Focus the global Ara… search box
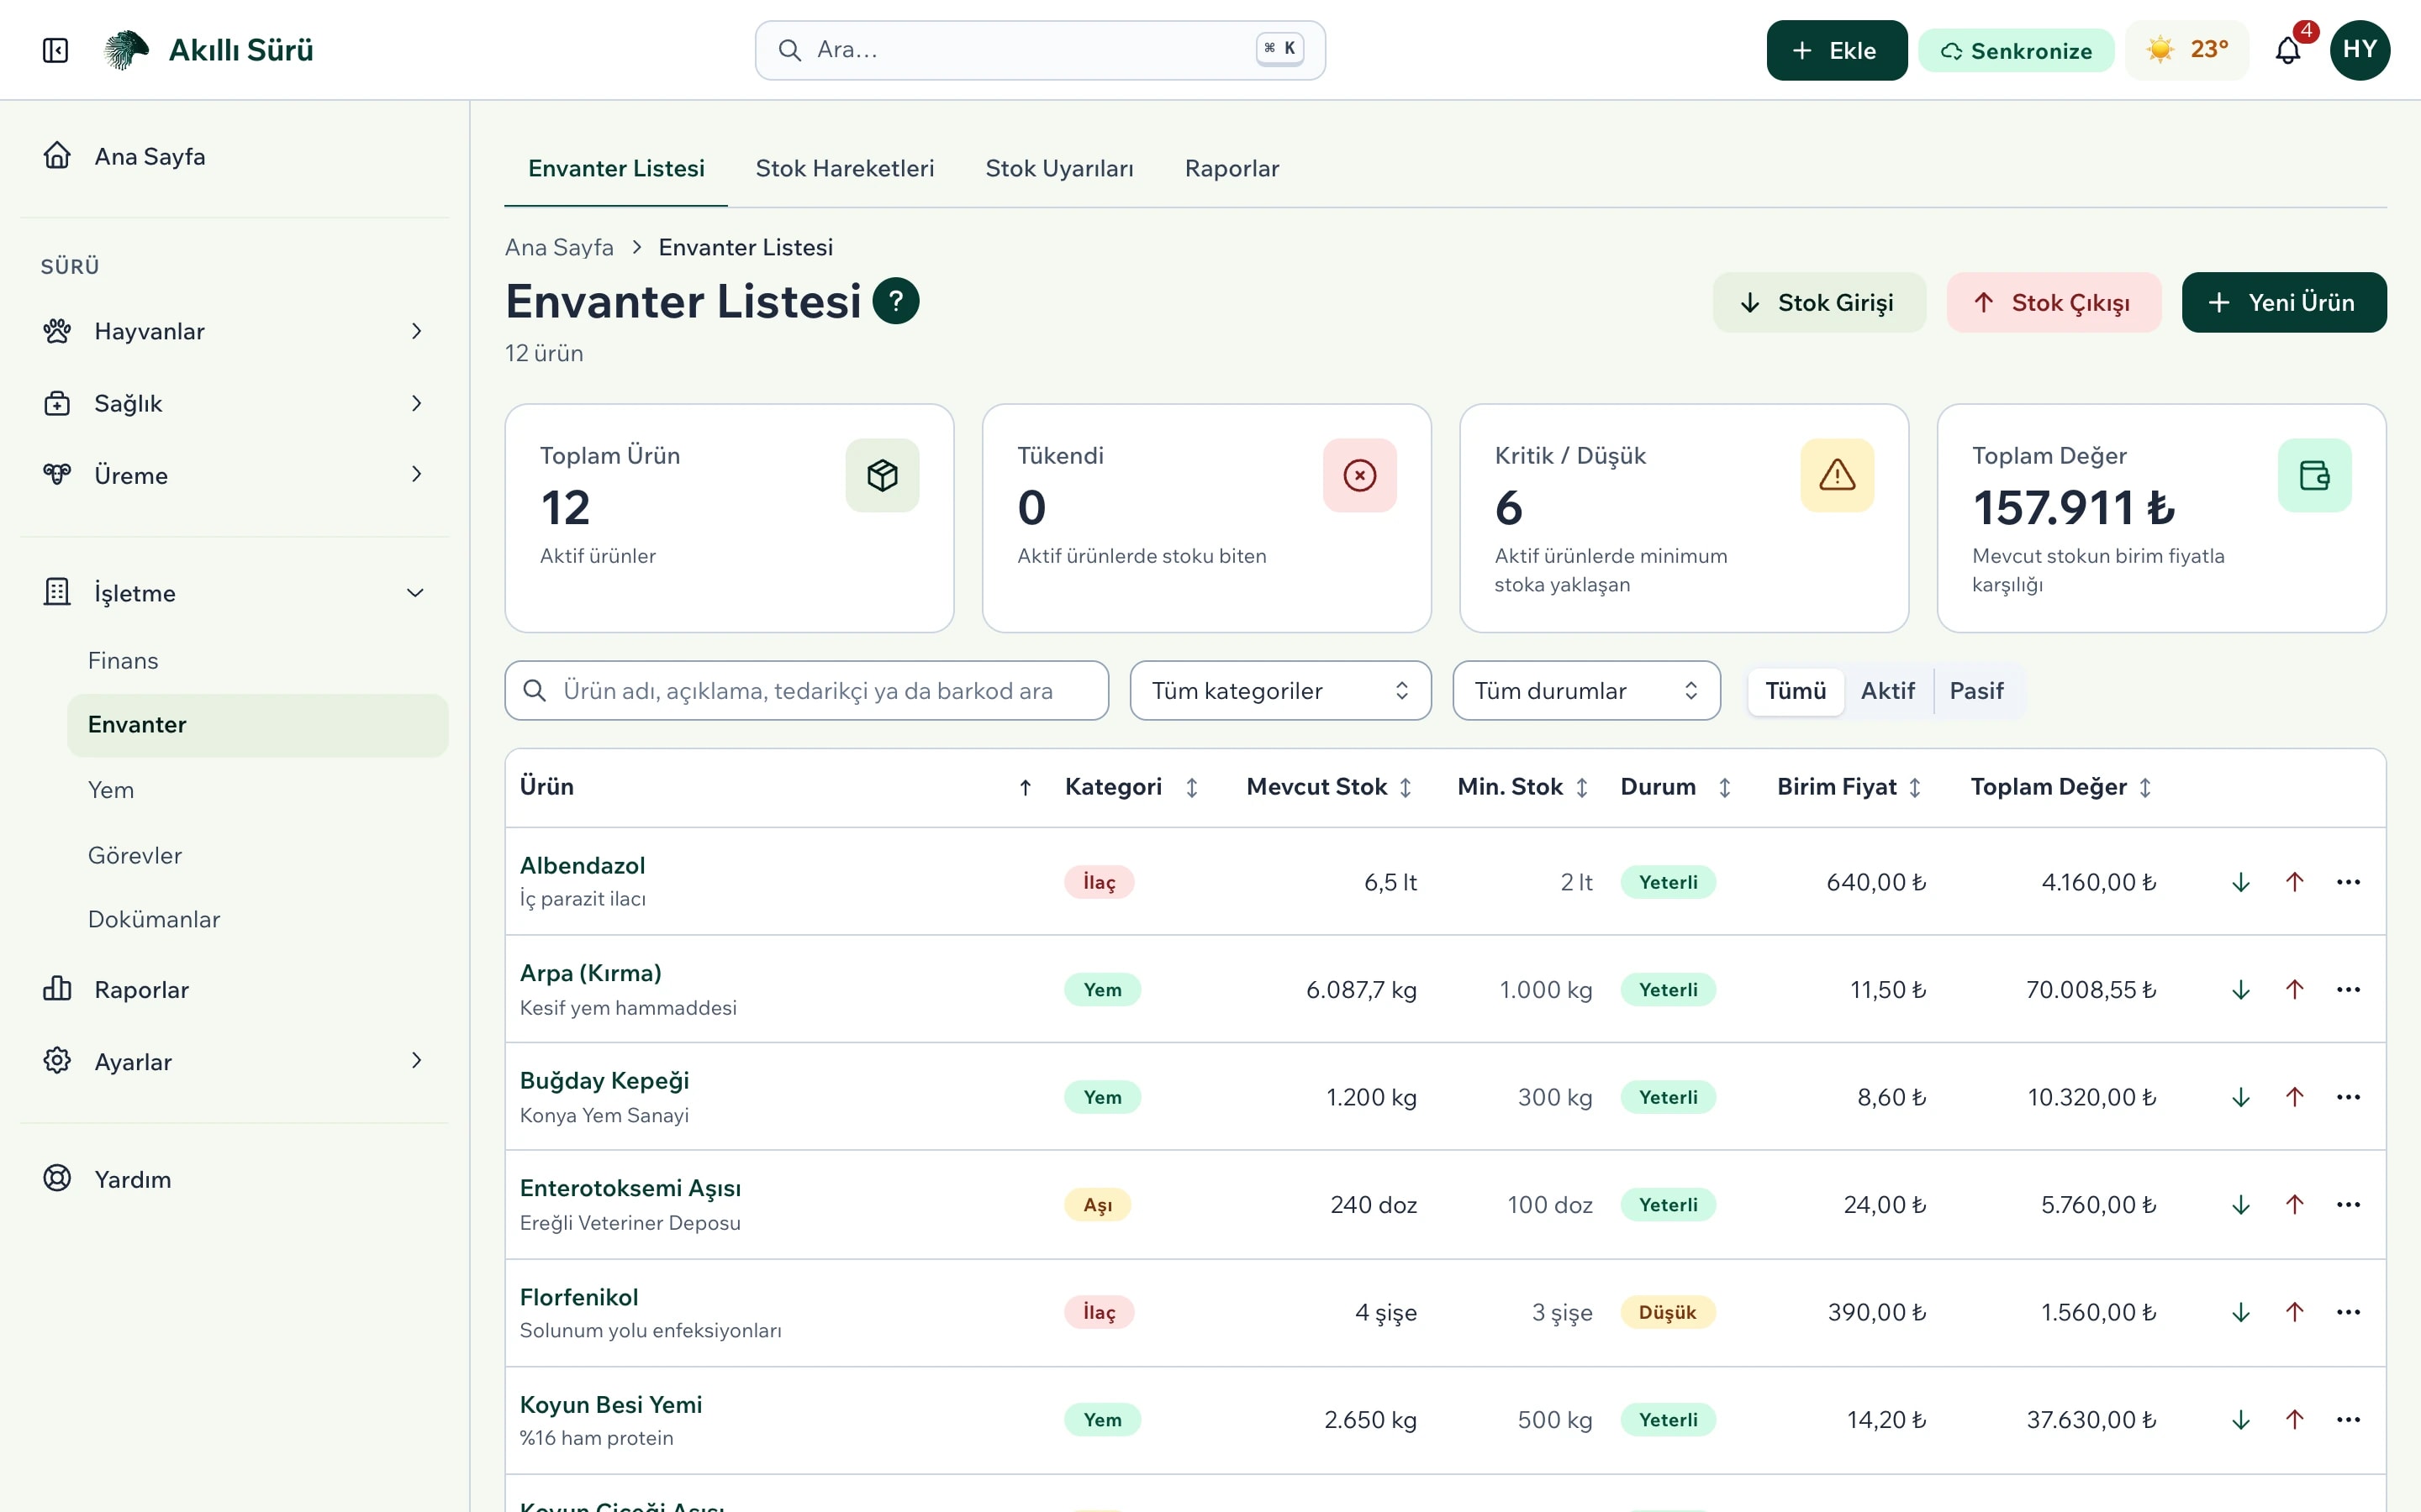Image resolution: width=2421 pixels, height=1512 pixels. (1039, 50)
